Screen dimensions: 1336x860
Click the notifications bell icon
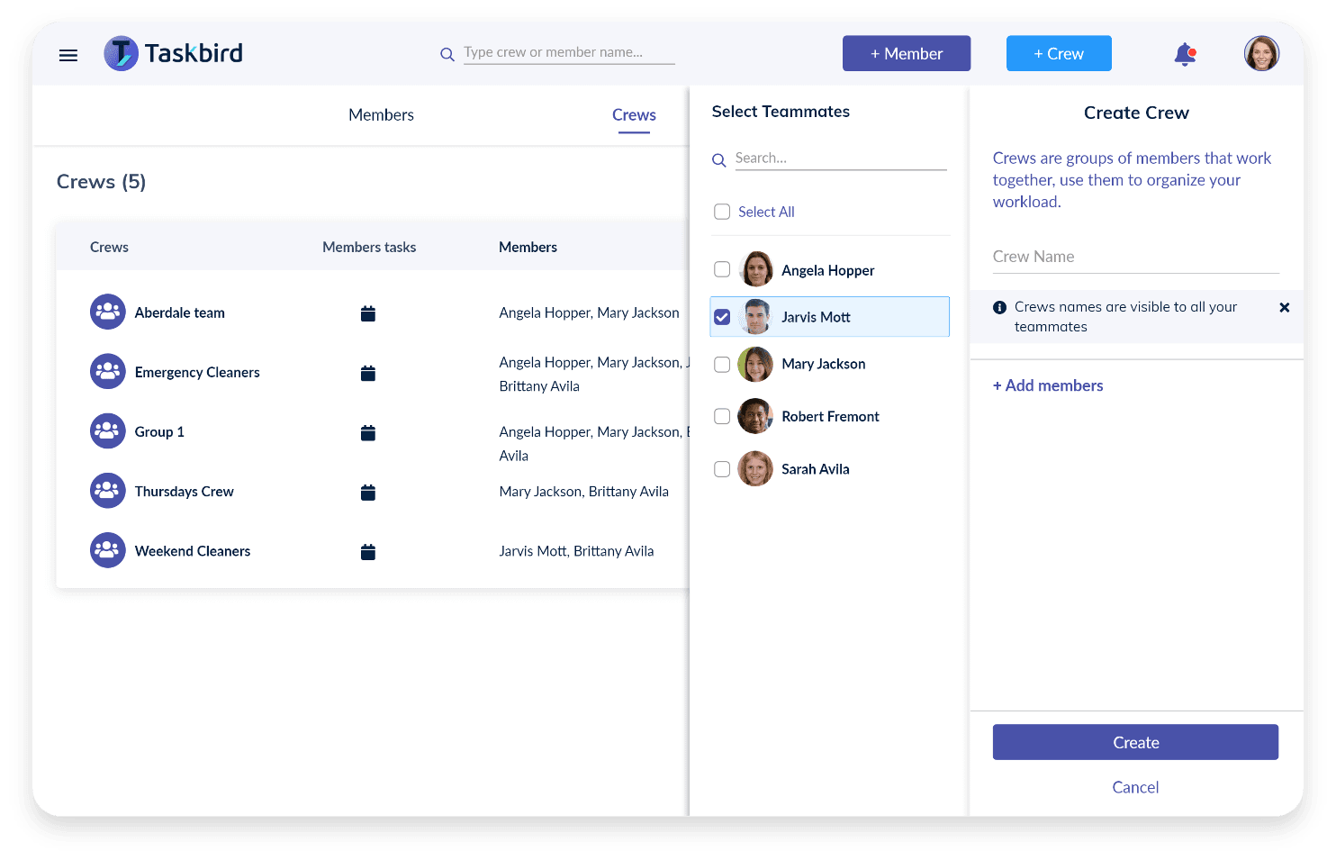tap(1185, 54)
